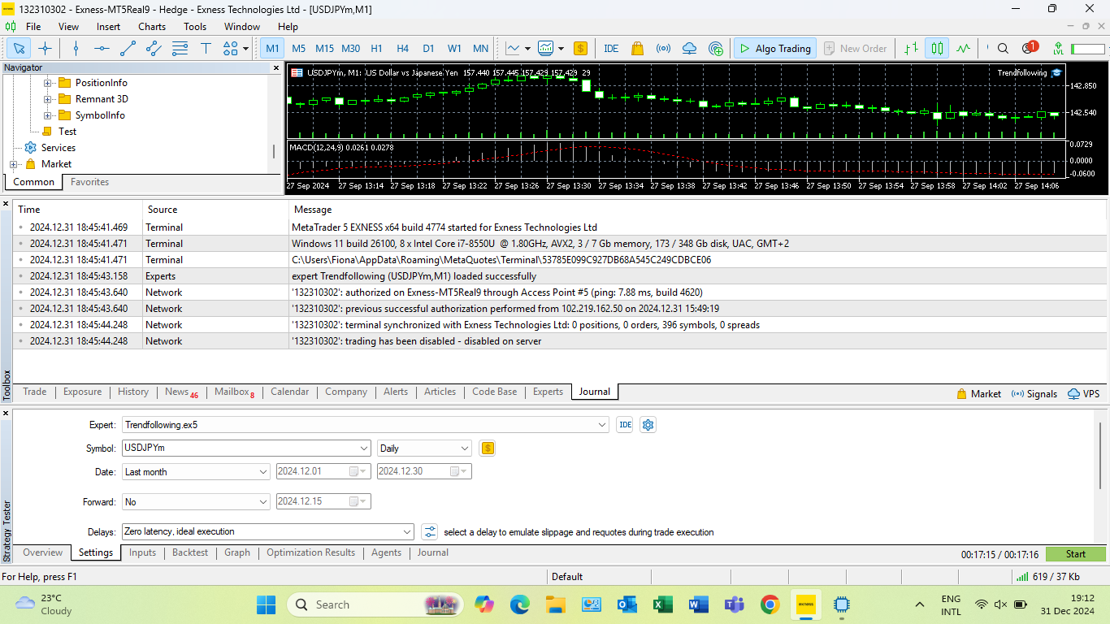Open the Signals broadcast icon in toolbar
1110x624 pixels.
click(x=663, y=49)
